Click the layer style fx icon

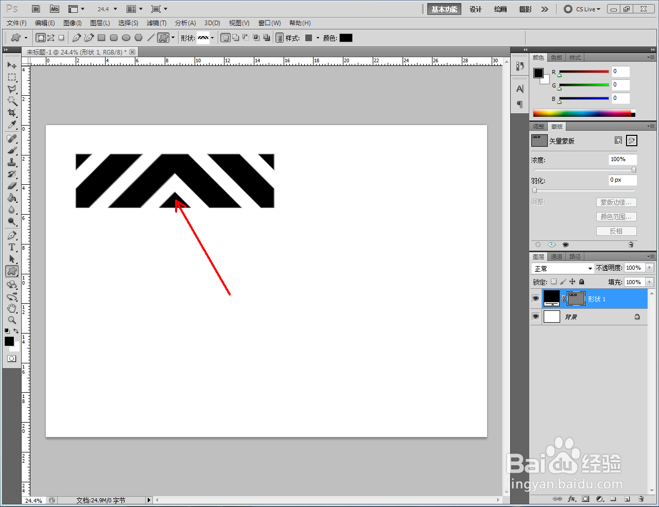tap(571, 499)
